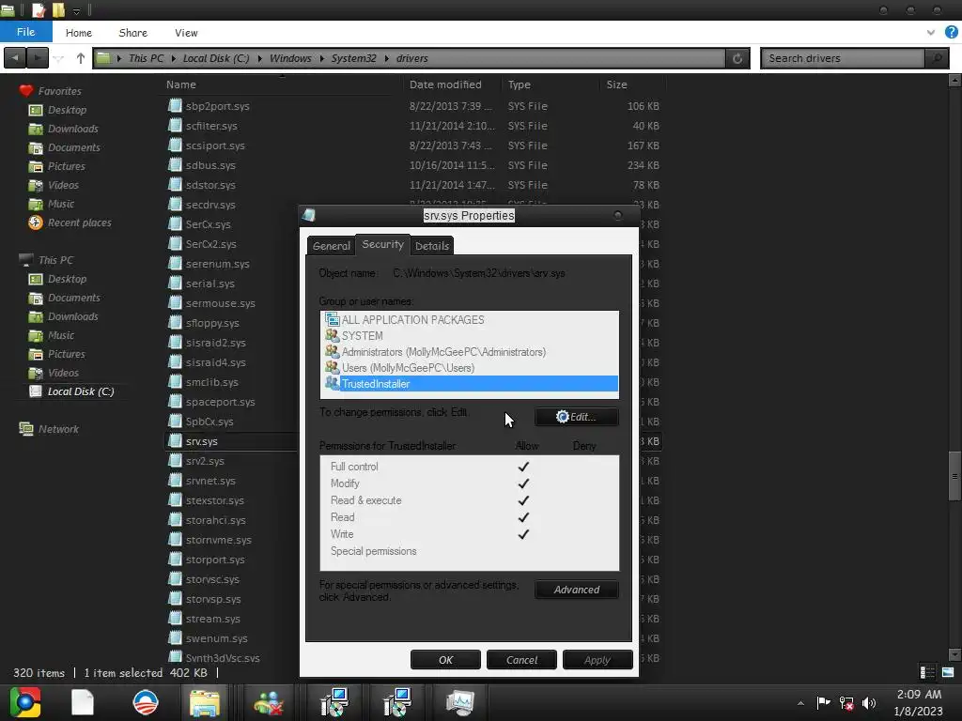Click This PC in the address breadcrumb
962x721 pixels.
click(146, 58)
